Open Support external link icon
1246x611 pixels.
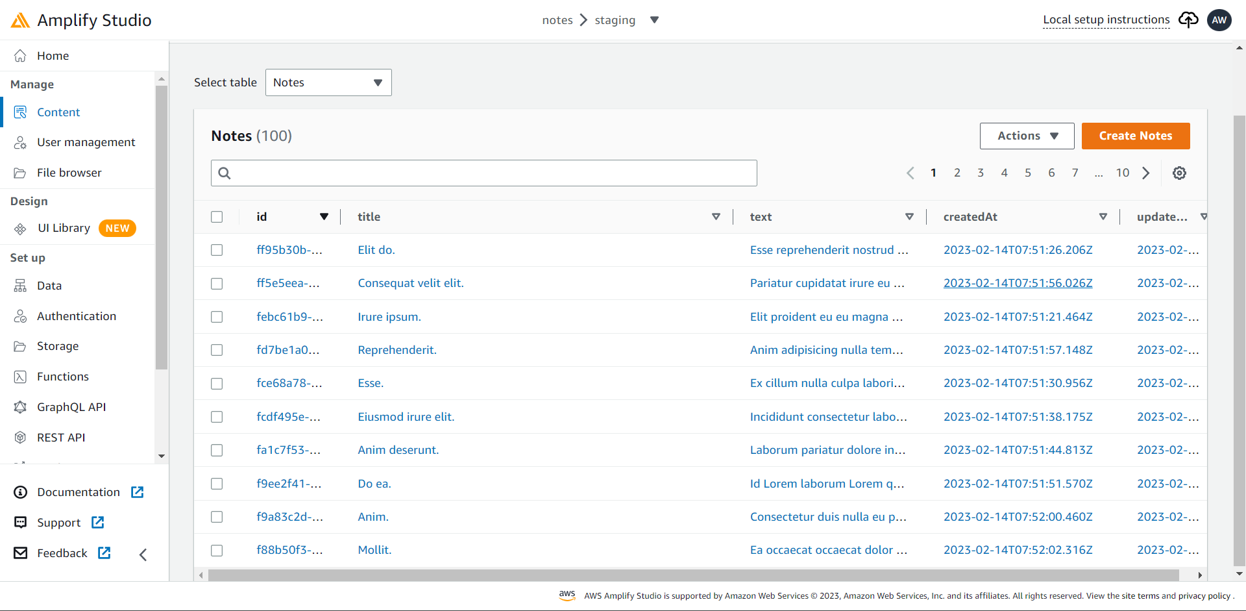click(98, 523)
